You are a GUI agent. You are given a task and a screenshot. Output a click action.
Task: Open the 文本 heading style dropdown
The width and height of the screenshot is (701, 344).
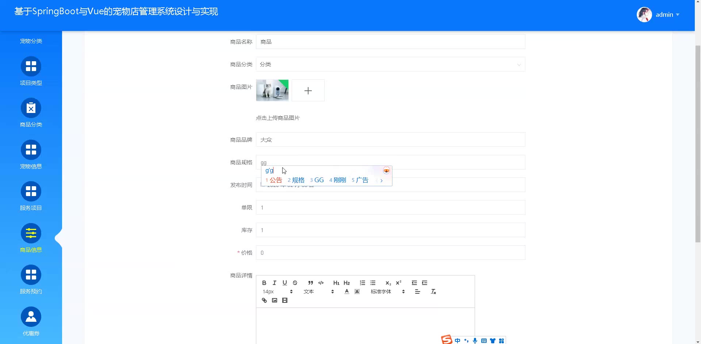click(319, 292)
